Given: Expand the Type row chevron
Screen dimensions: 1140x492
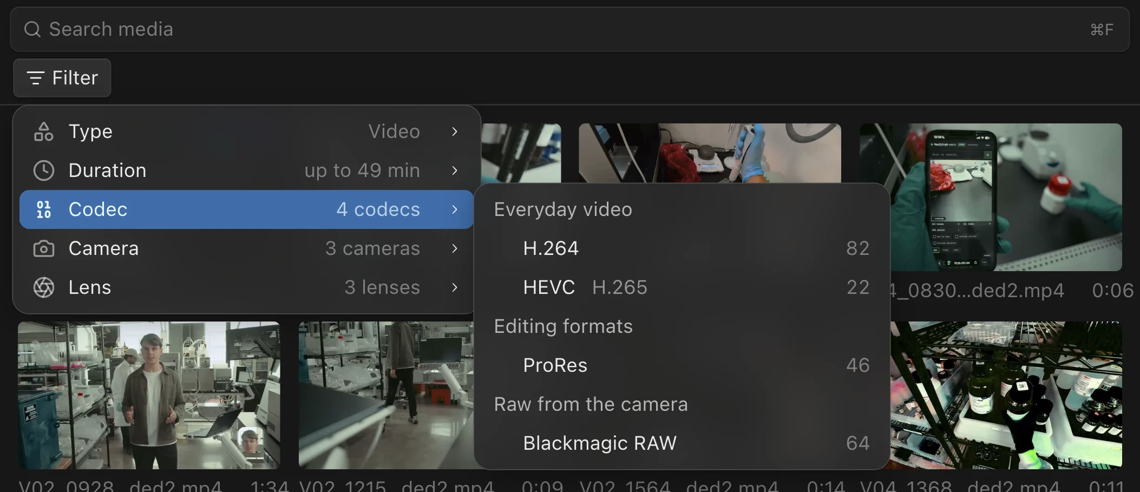Looking at the screenshot, I should coord(455,132).
